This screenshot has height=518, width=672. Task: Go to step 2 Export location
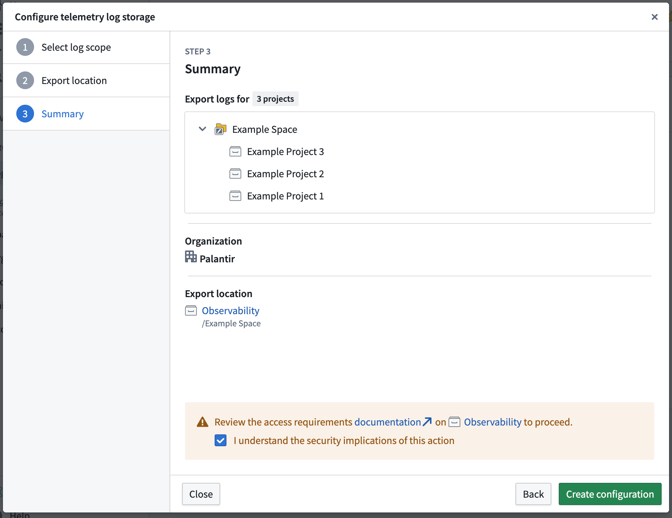coord(74,81)
